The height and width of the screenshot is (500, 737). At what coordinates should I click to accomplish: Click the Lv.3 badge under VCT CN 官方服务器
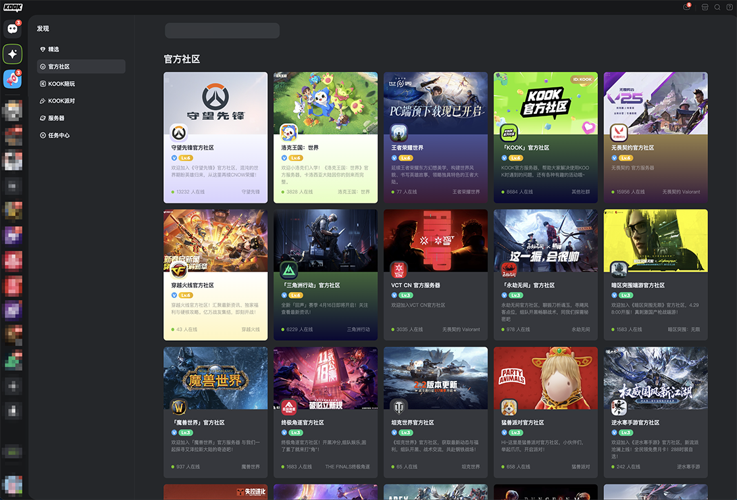[406, 295]
